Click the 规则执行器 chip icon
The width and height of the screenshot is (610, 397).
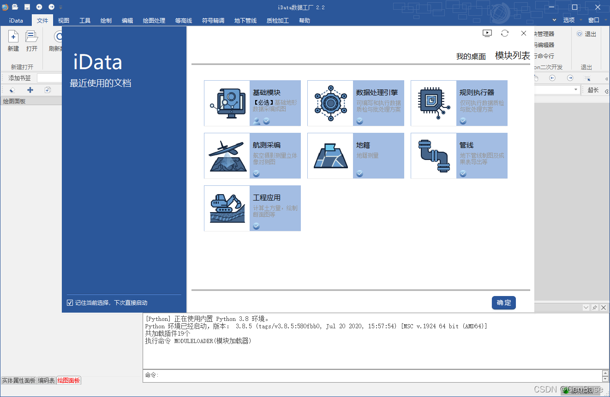(x=434, y=103)
